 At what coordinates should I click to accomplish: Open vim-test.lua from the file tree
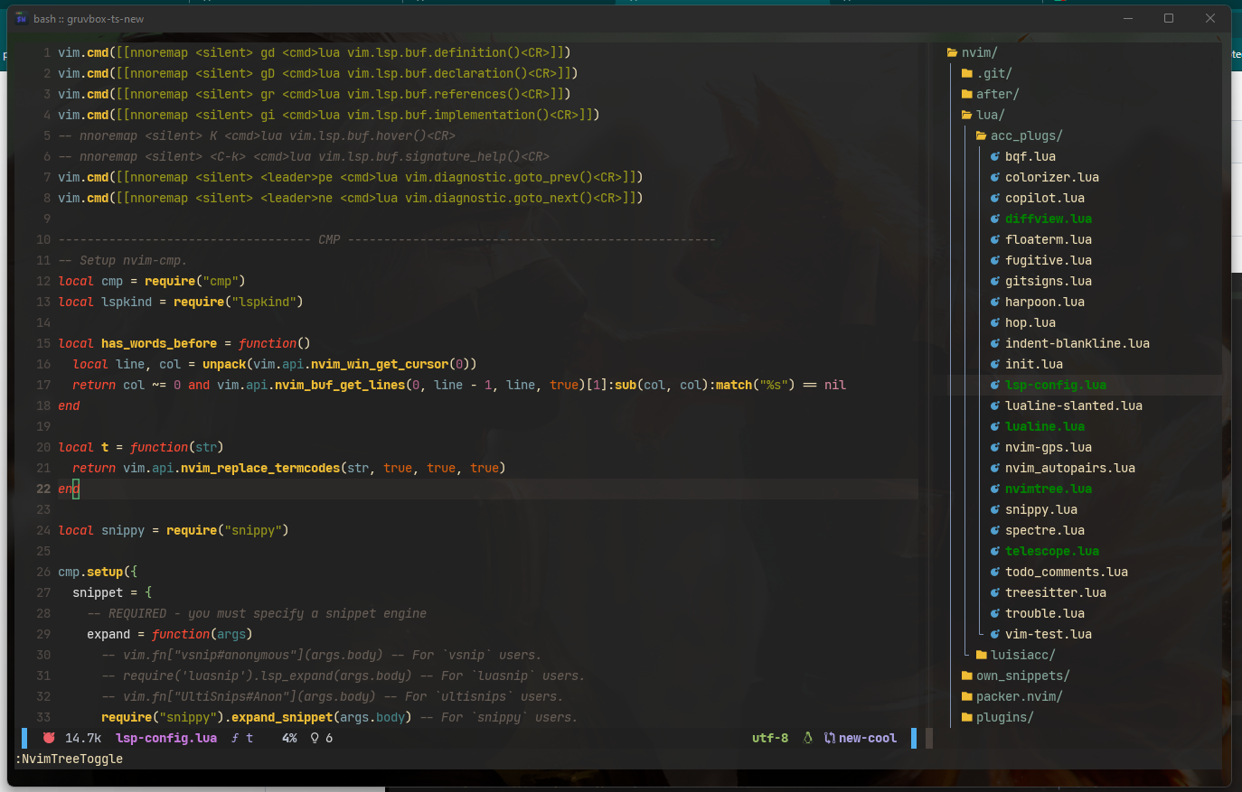pyautogui.click(x=1049, y=634)
